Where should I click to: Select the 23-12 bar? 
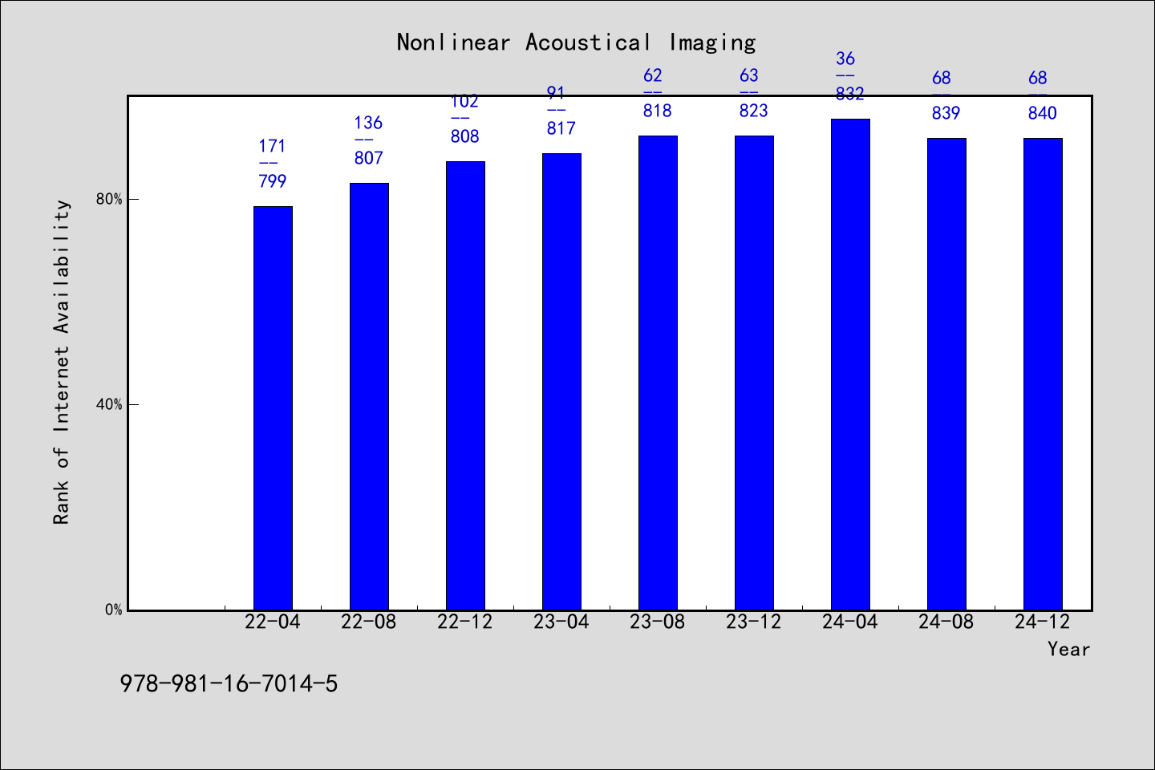pyautogui.click(x=754, y=373)
